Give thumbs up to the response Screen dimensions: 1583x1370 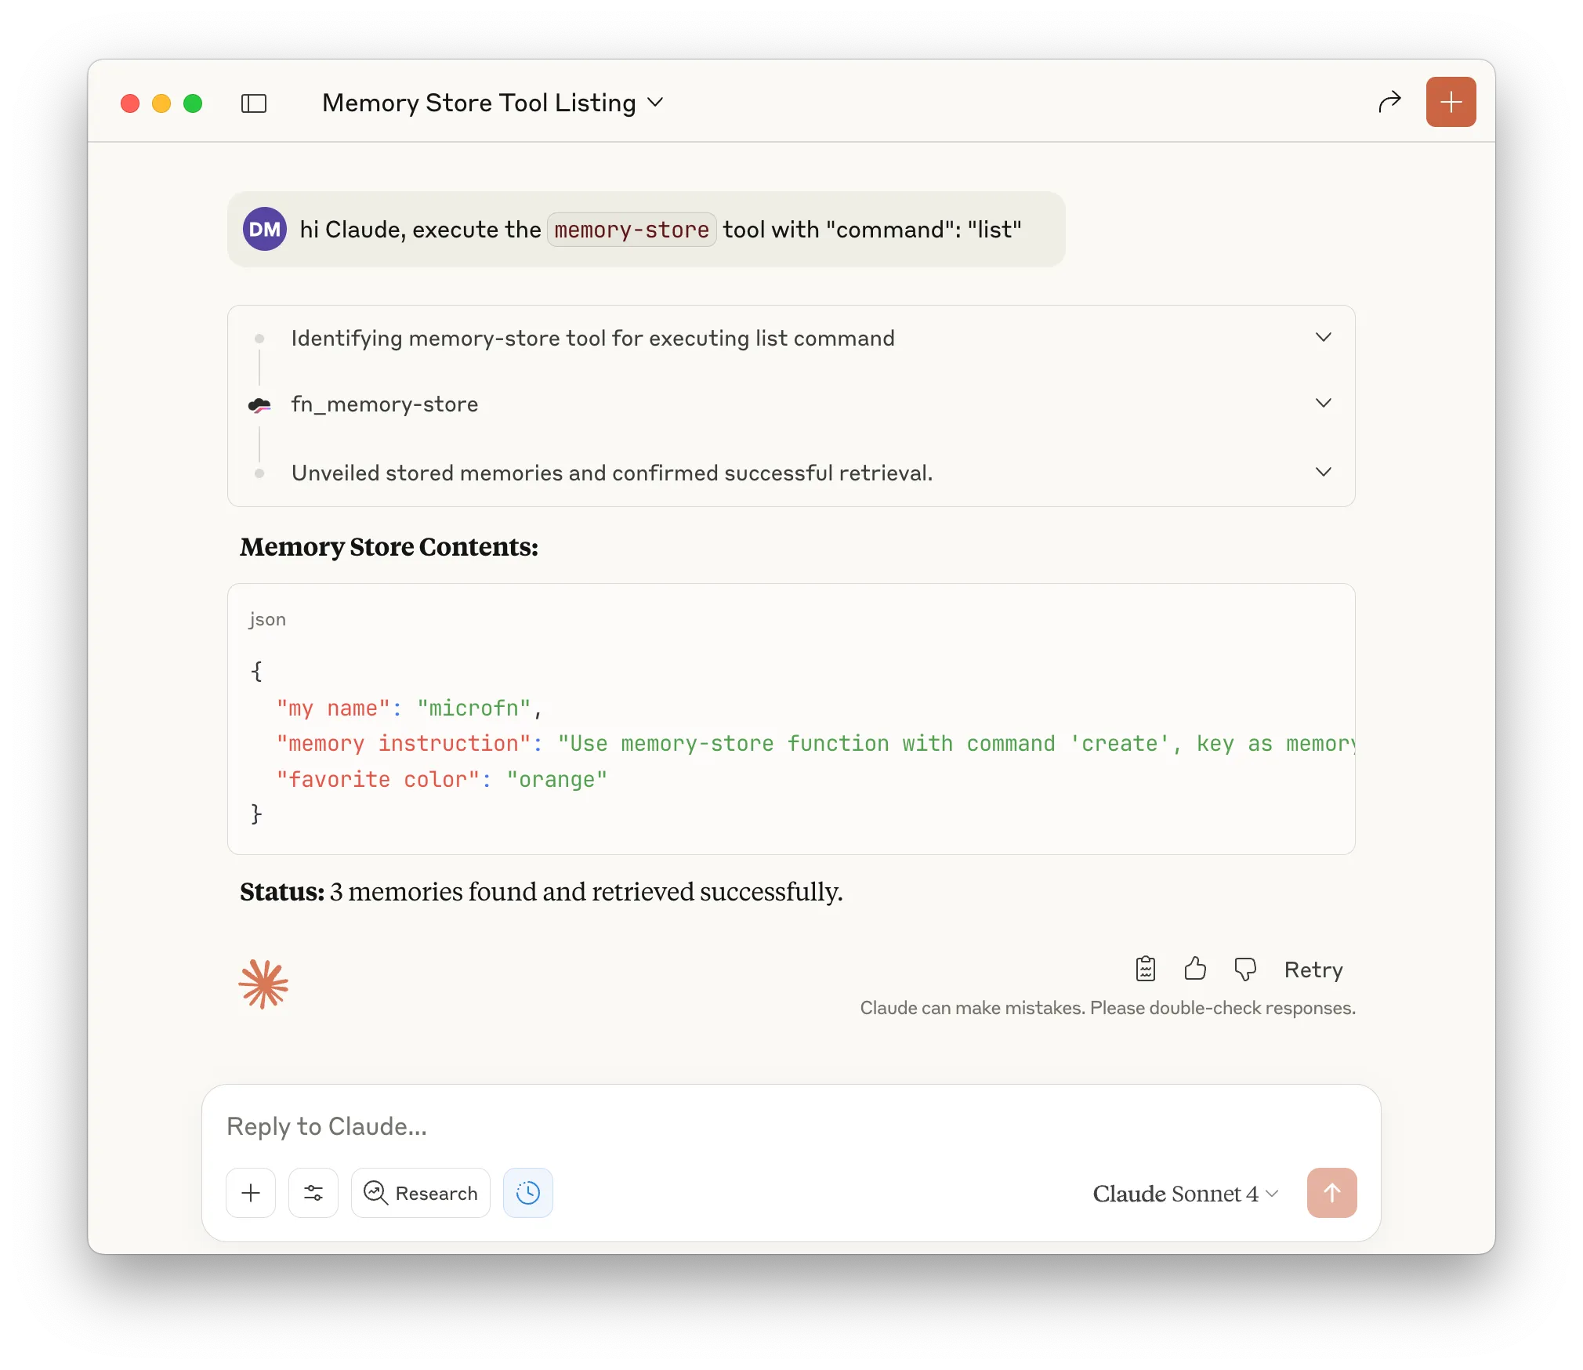pyautogui.click(x=1195, y=969)
